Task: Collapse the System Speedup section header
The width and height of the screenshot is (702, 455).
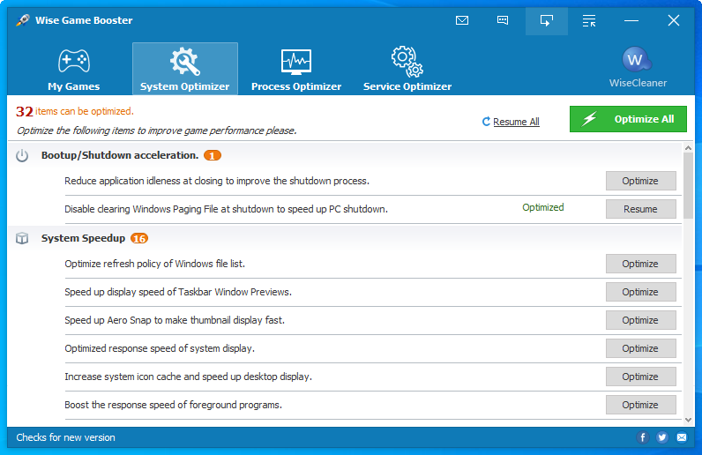Action: pos(84,238)
